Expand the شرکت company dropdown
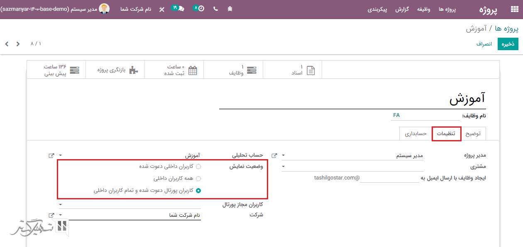Screen dimensions: 523x247 (61, 215)
